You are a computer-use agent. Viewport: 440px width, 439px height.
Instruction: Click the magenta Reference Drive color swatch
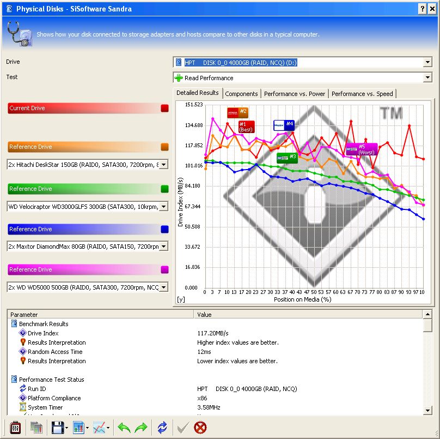click(x=164, y=269)
